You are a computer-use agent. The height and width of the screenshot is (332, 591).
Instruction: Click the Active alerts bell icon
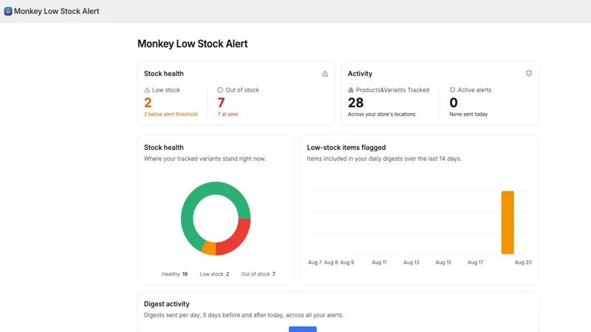point(452,90)
